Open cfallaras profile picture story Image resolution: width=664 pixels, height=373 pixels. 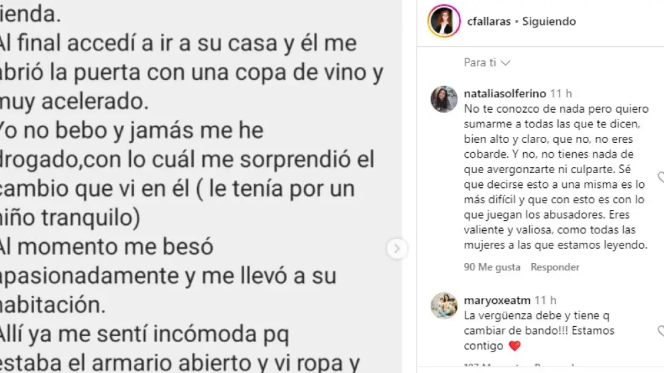pos(444,21)
